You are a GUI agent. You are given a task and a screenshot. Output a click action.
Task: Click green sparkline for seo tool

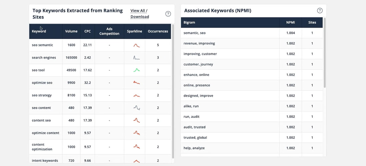(x=136, y=70)
